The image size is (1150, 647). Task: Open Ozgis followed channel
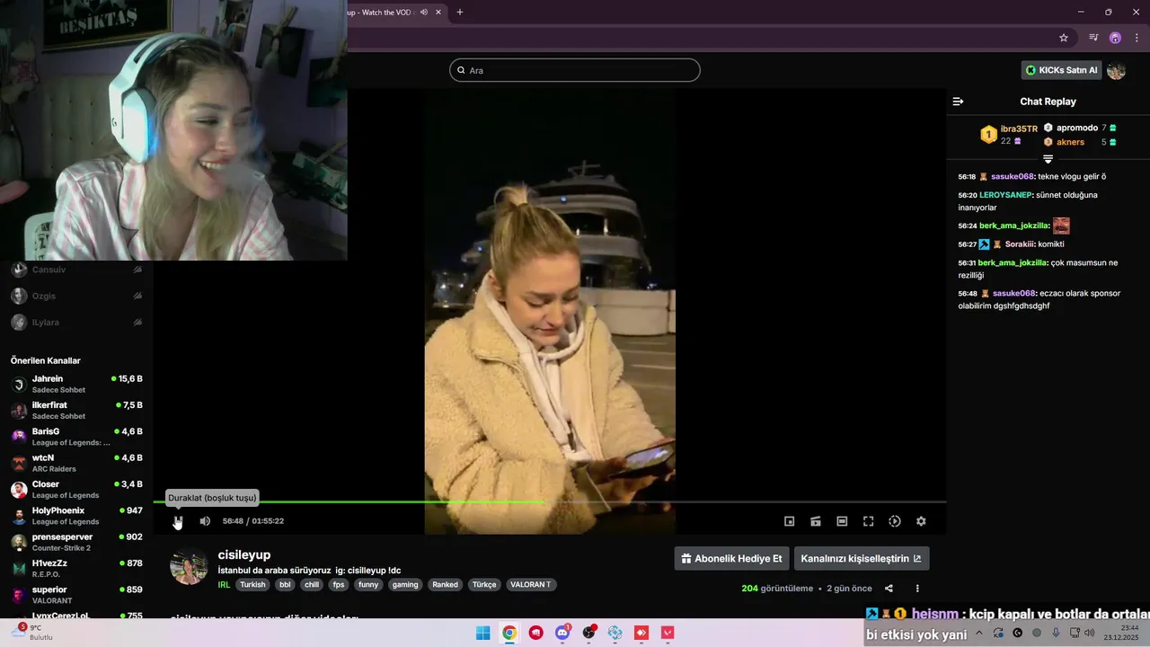[76, 296]
